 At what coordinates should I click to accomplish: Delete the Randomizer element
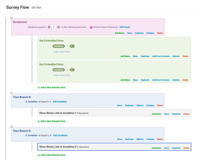click(x=160, y=33)
